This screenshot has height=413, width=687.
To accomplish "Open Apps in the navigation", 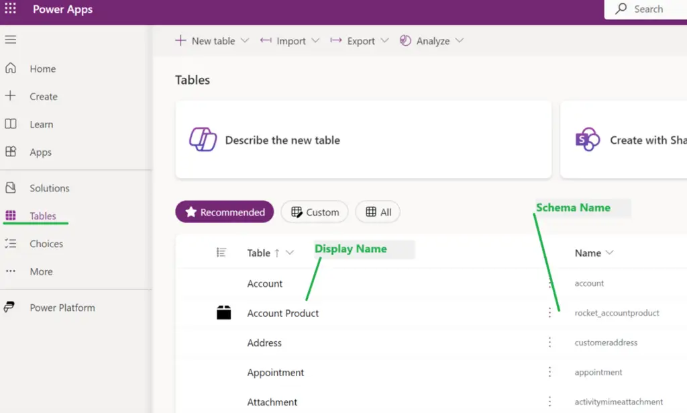I will pos(40,152).
